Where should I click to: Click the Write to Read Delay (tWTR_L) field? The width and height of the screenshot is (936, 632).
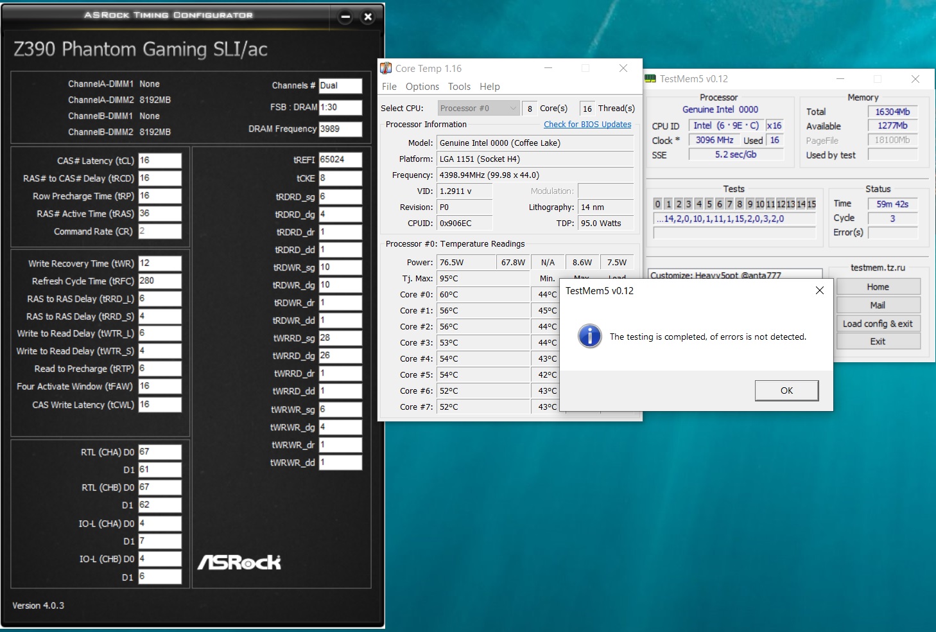160,333
